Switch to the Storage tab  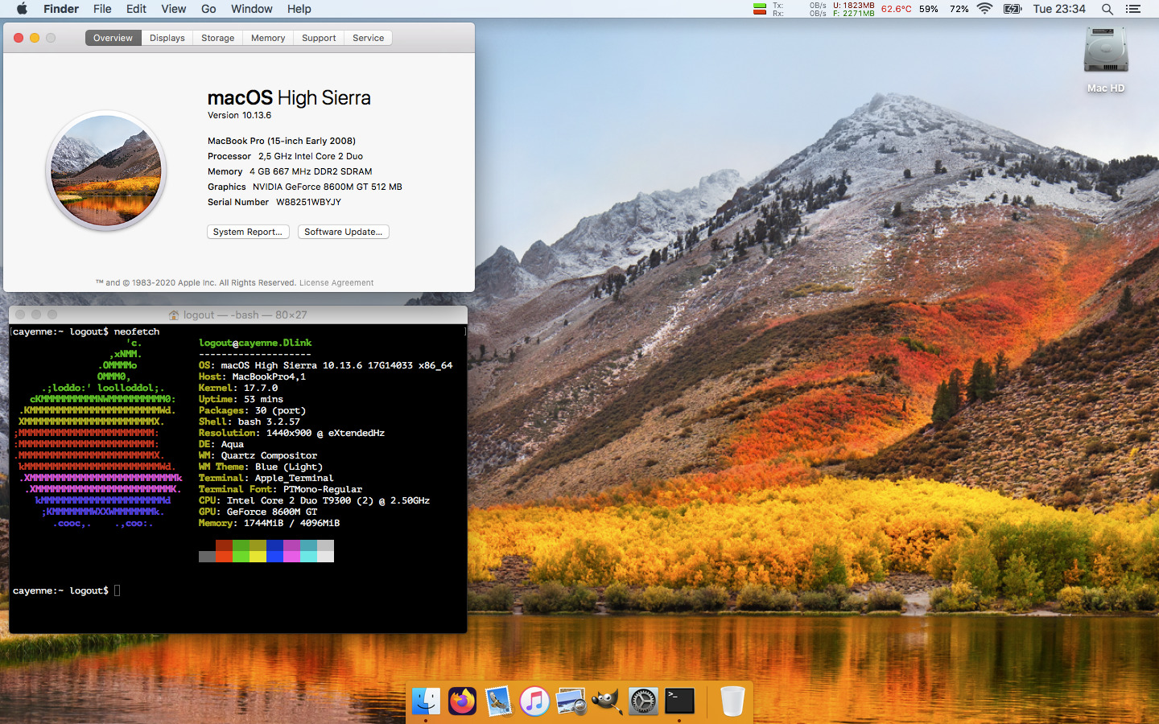[217, 38]
